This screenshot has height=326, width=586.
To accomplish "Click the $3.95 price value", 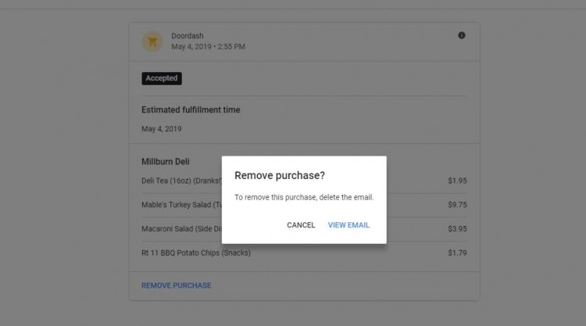I will click(x=457, y=229).
